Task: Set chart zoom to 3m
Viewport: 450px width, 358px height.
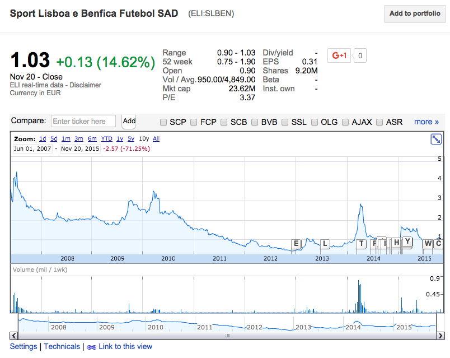Action: point(78,139)
